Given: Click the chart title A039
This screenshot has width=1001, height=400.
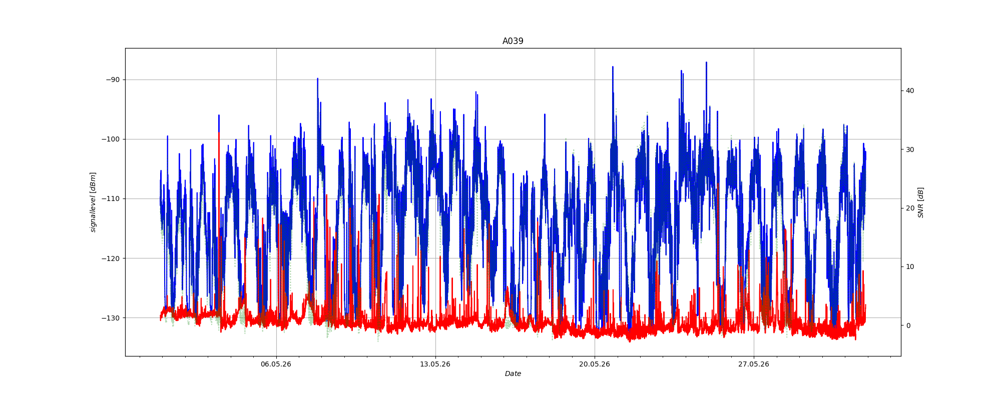Looking at the screenshot, I should click(x=513, y=41).
